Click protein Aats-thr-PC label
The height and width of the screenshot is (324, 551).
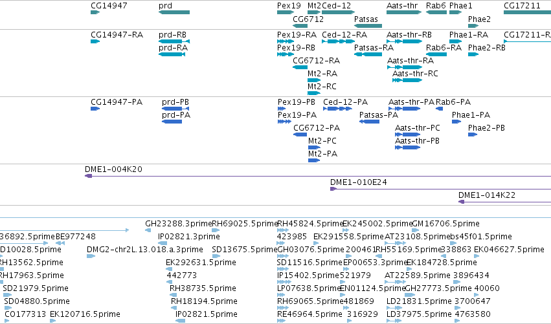click(417, 128)
